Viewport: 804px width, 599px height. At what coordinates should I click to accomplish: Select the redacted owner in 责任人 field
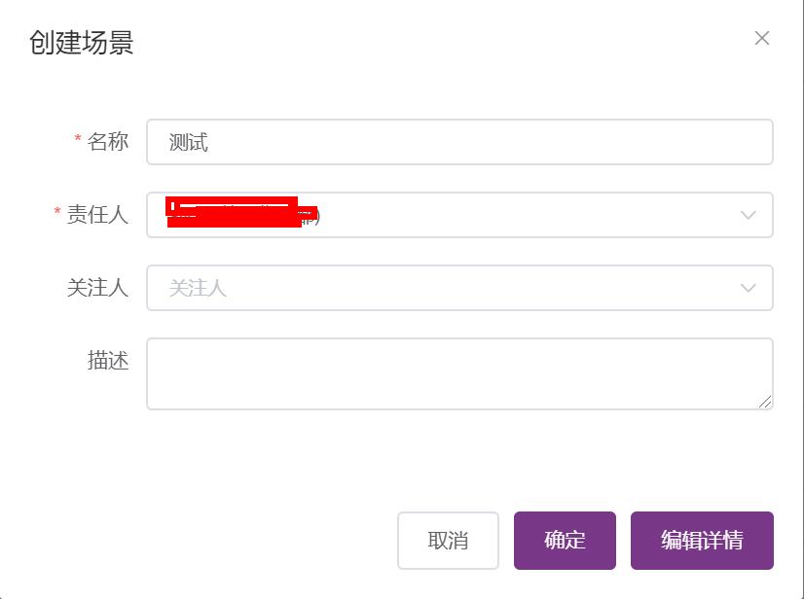234,215
